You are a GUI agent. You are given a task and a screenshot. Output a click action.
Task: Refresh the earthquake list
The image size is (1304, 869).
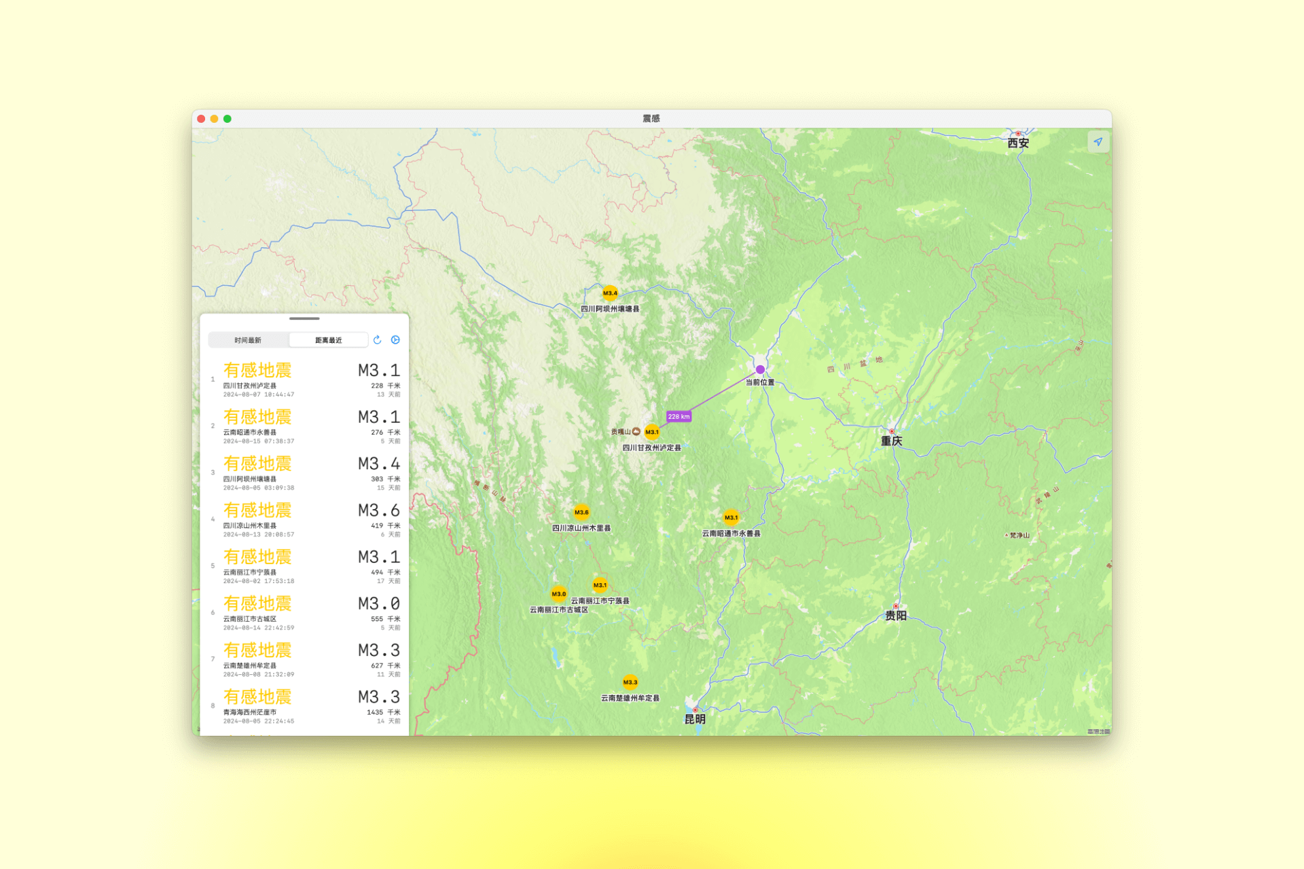(378, 339)
